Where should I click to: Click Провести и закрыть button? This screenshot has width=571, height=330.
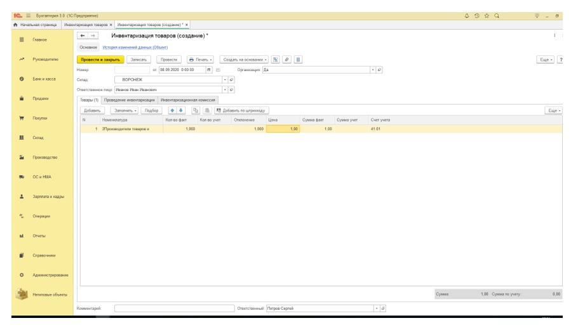[x=100, y=59]
